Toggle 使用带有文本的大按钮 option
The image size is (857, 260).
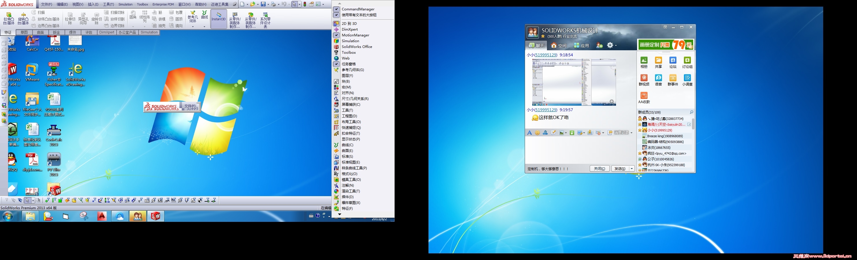[x=336, y=15]
